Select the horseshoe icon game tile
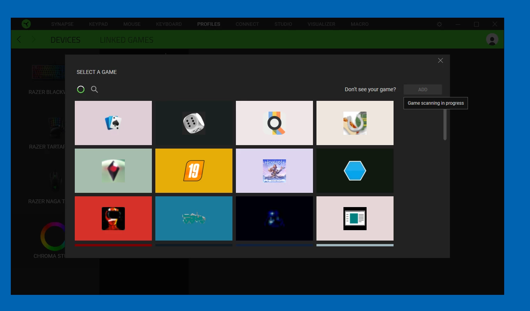The image size is (530, 311). pos(355,123)
